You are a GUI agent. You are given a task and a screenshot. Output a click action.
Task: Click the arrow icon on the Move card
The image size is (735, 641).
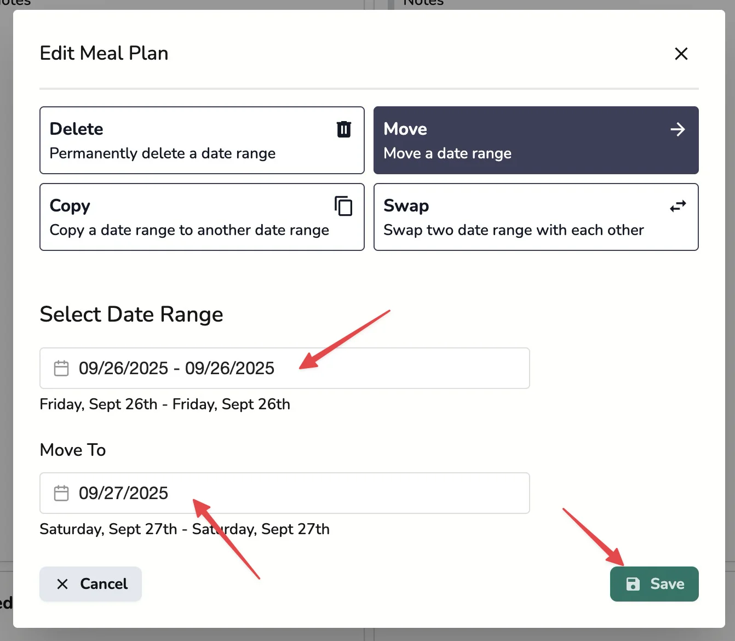[677, 129]
